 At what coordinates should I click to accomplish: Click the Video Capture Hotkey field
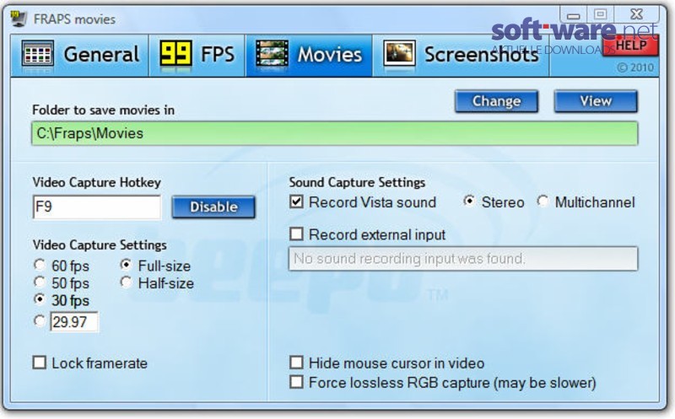[97, 207]
